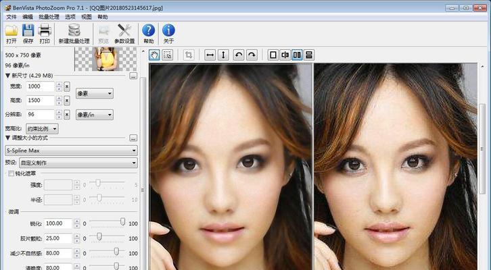The width and height of the screenshot is (491, 270).
Task: Click the enlarged result preview pane
Action: [x=396, y=167]
